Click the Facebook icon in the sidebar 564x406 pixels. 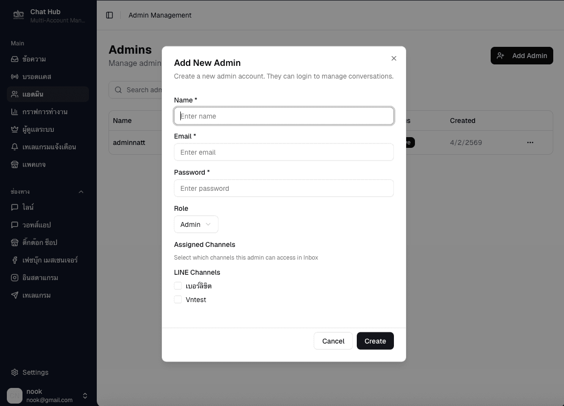click(x=15, y=260)
